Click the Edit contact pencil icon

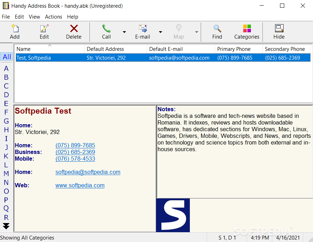tap(44, 28)
